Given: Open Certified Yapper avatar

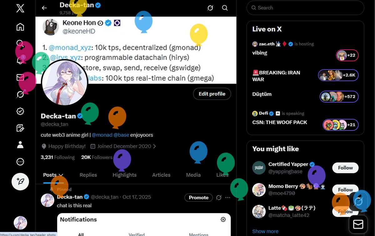Looking at the screenshot, I should click(x=259, y=168).
